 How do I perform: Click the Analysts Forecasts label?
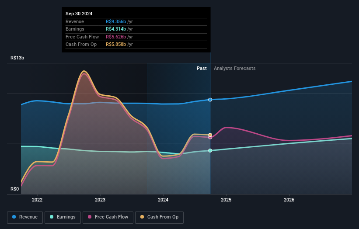(235, 68)
